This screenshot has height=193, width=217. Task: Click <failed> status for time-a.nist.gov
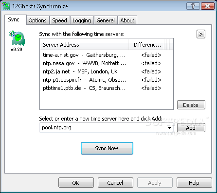(x=151, y=55)
